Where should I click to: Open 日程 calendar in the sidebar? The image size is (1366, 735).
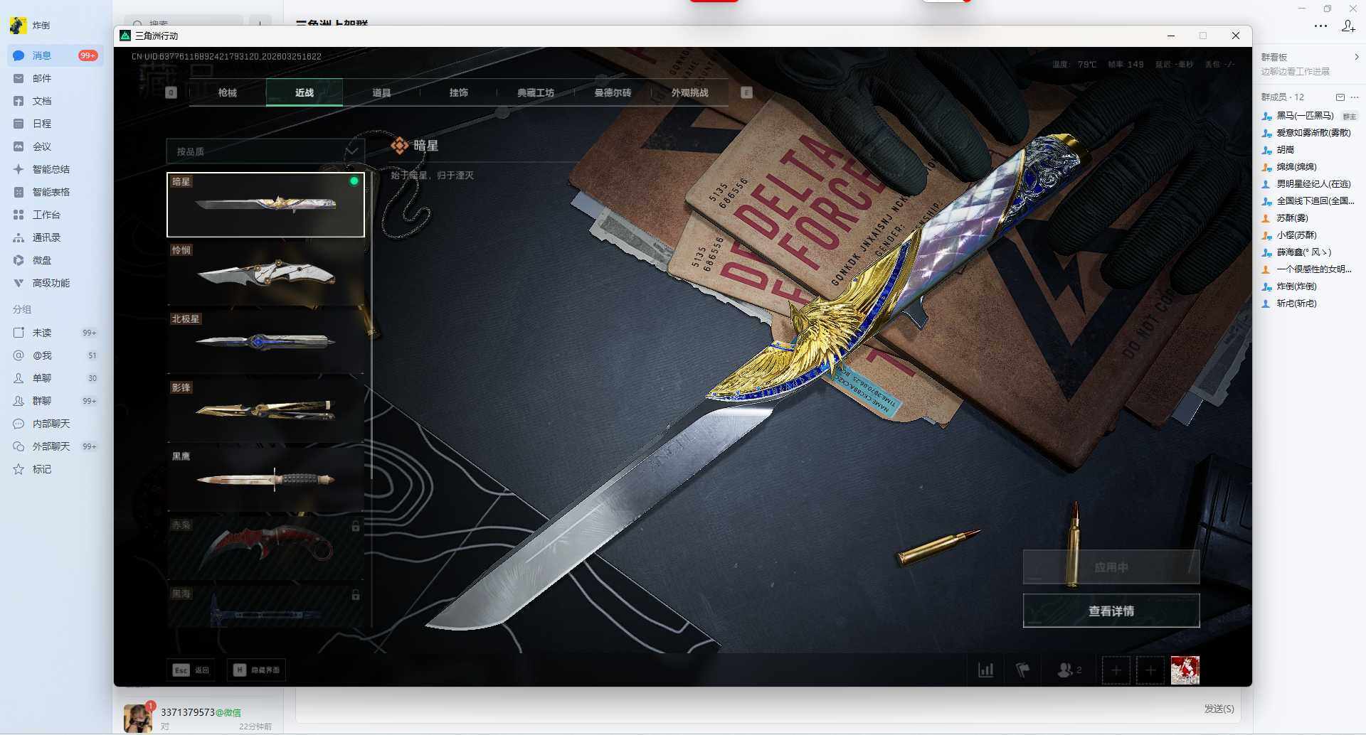pyautogui.click(x=55, y=124)
